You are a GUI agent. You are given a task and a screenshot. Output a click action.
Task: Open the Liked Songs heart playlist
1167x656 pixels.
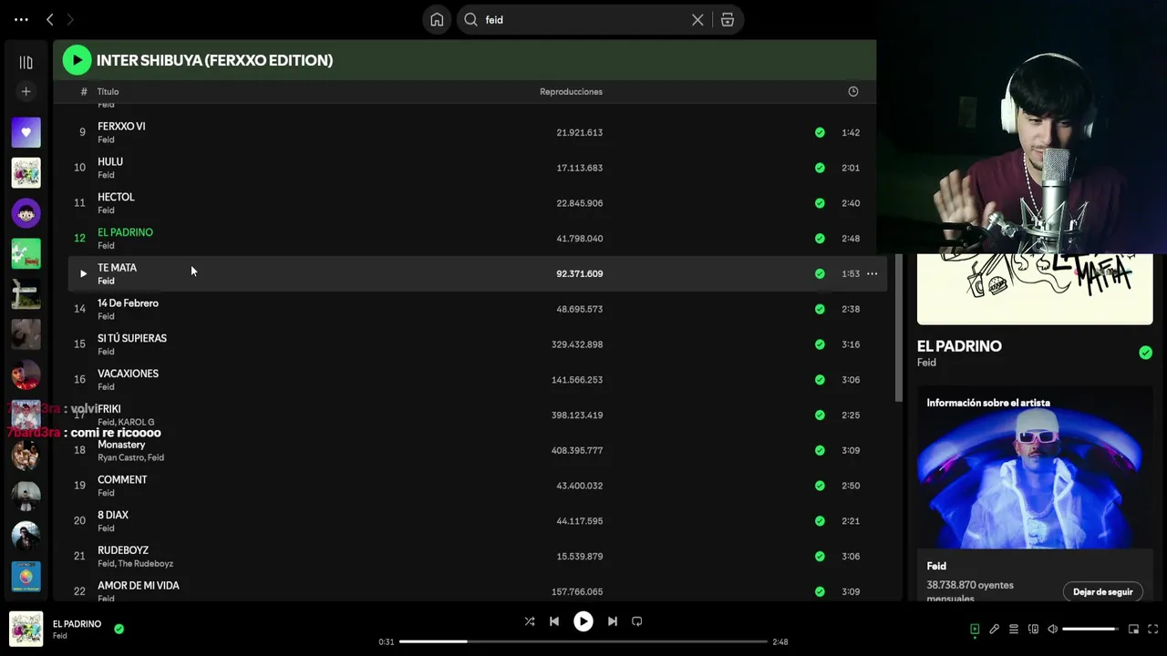pyautogui.click(x=26, y=132)
